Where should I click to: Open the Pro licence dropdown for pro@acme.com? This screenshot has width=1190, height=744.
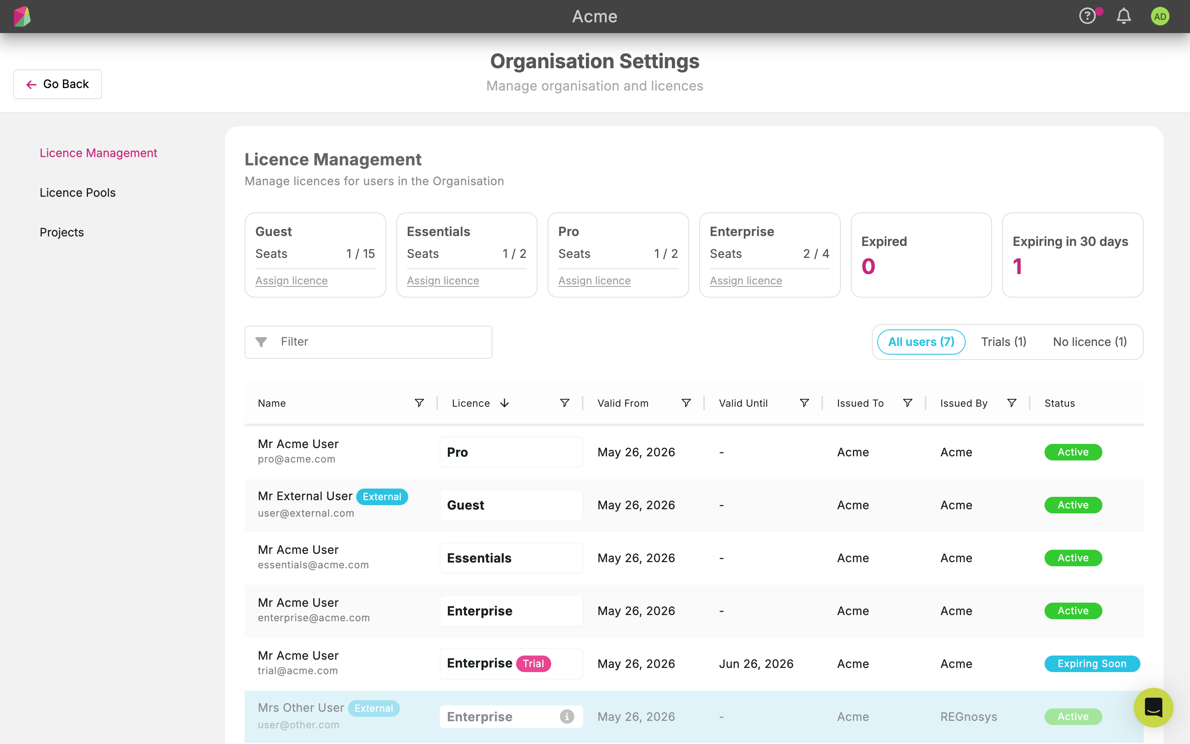coord(512,452)
